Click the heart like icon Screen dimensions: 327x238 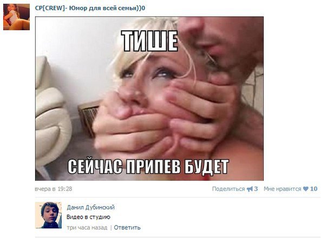[x=305, y=189]
